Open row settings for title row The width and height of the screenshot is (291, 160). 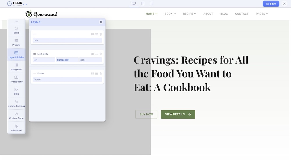click(97, 34)
